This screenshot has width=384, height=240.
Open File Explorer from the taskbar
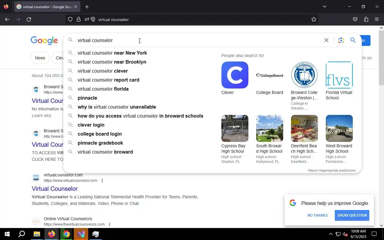[37, 234]
